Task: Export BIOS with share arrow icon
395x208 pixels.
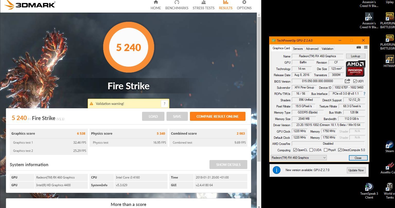Action: pos(347,81)
